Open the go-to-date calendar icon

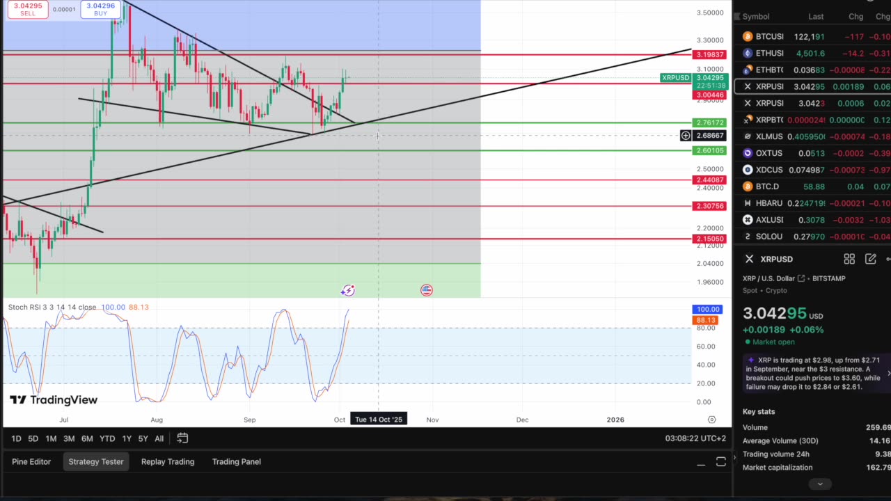point(182,438)
